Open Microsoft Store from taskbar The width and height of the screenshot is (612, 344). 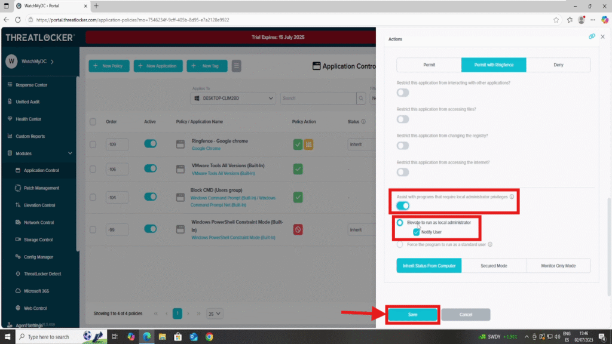[178, 337]
